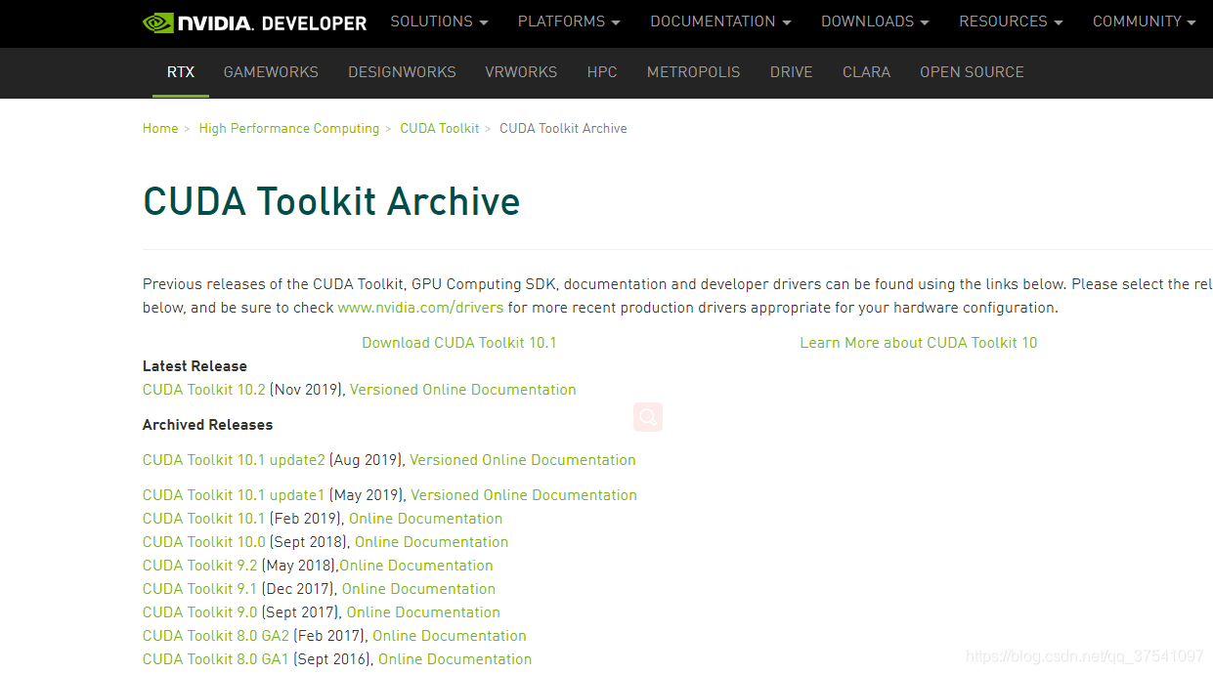Switch to the GAMEWORKS tab
The height and width of the screenshot is (674, 1213).
pos(271,72)
